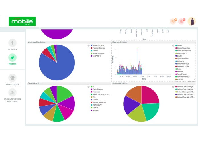Click -2OO3- legend entry
The image size is (198, 141).
[x=95, y=108]
